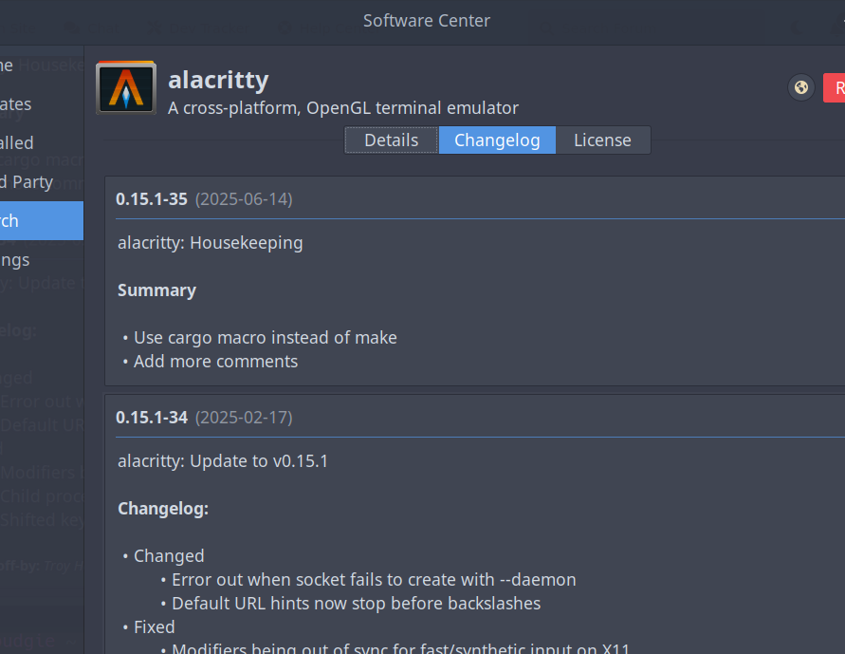The height and width of the screenshot is (654, 845).
Task: Switch to the Details tab
Action: (392, 140)
